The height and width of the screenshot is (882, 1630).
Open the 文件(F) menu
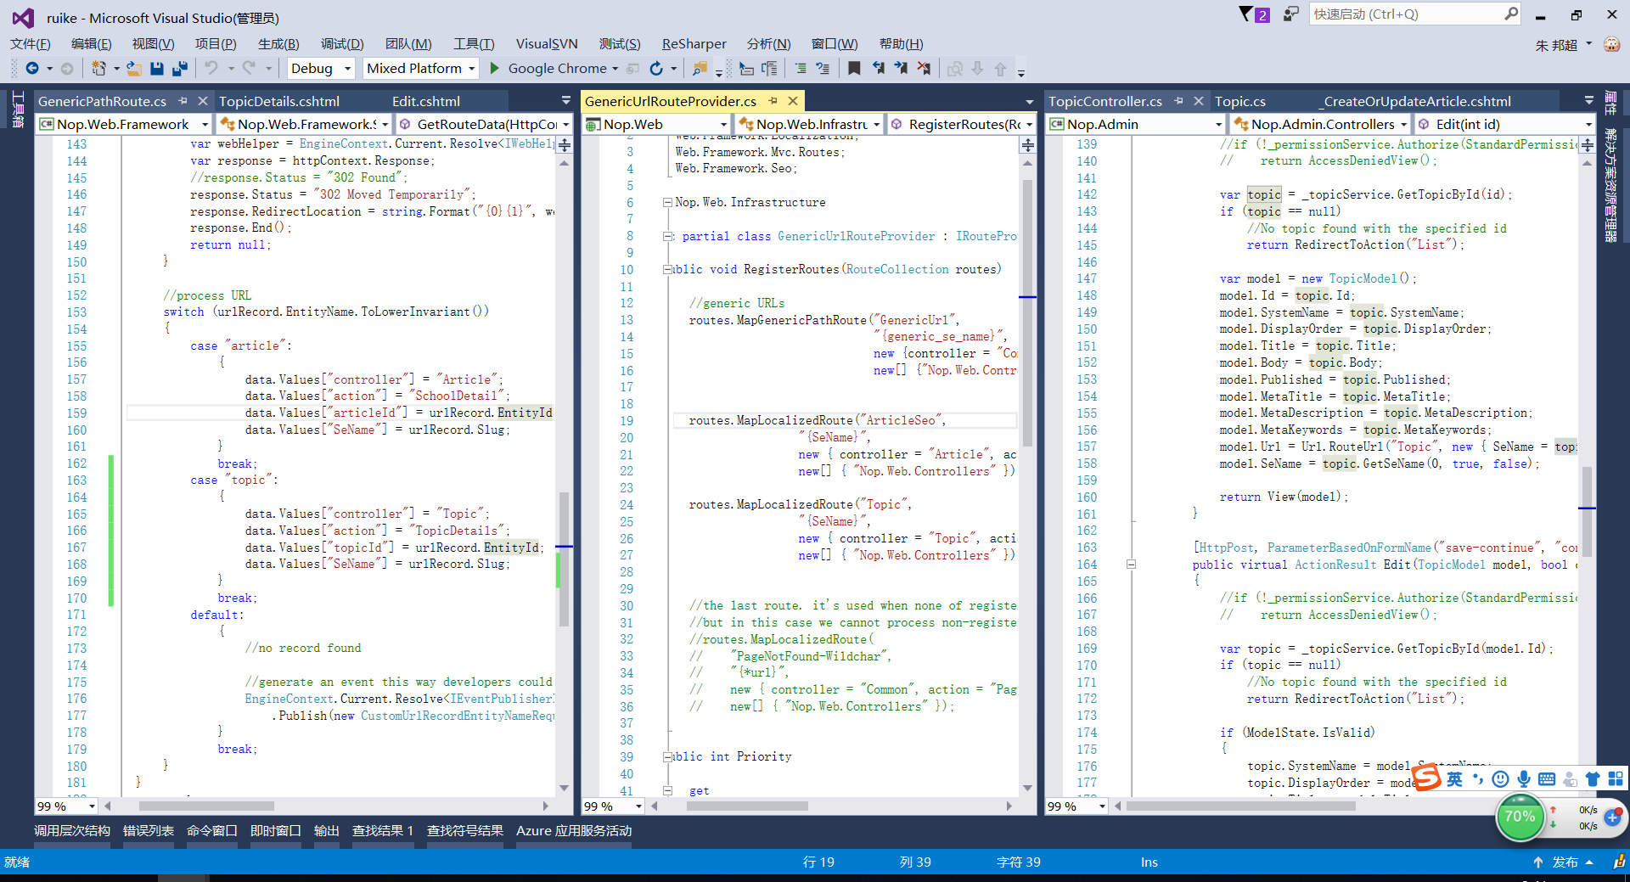tap(31, 44)
